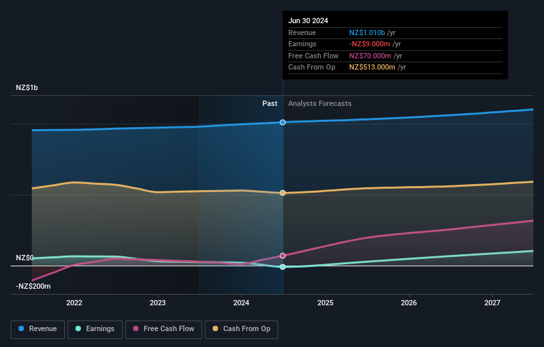Toggle the Earnings legend button

point(95,329)
